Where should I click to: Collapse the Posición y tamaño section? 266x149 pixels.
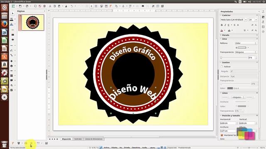pos(221,115)
